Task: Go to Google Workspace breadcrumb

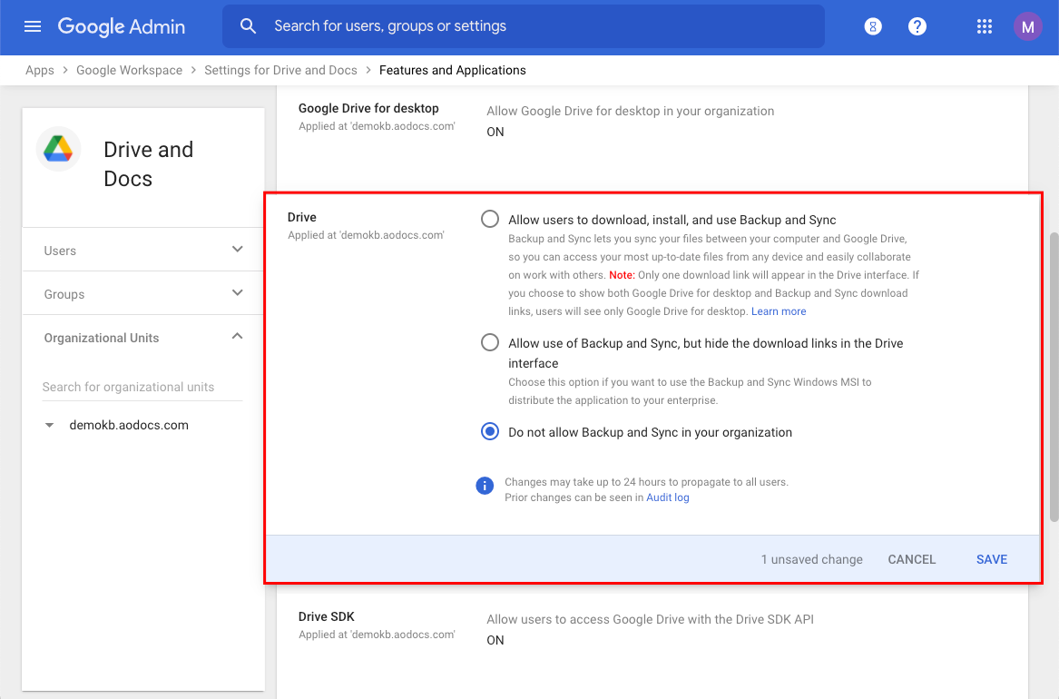Action: click(x=129, y=70)
